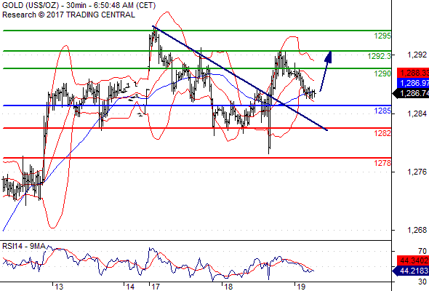Click the 1295 green resistance level label
Image resolution: width=429 pixels, height=291 pixels.
tap(382, 36)
